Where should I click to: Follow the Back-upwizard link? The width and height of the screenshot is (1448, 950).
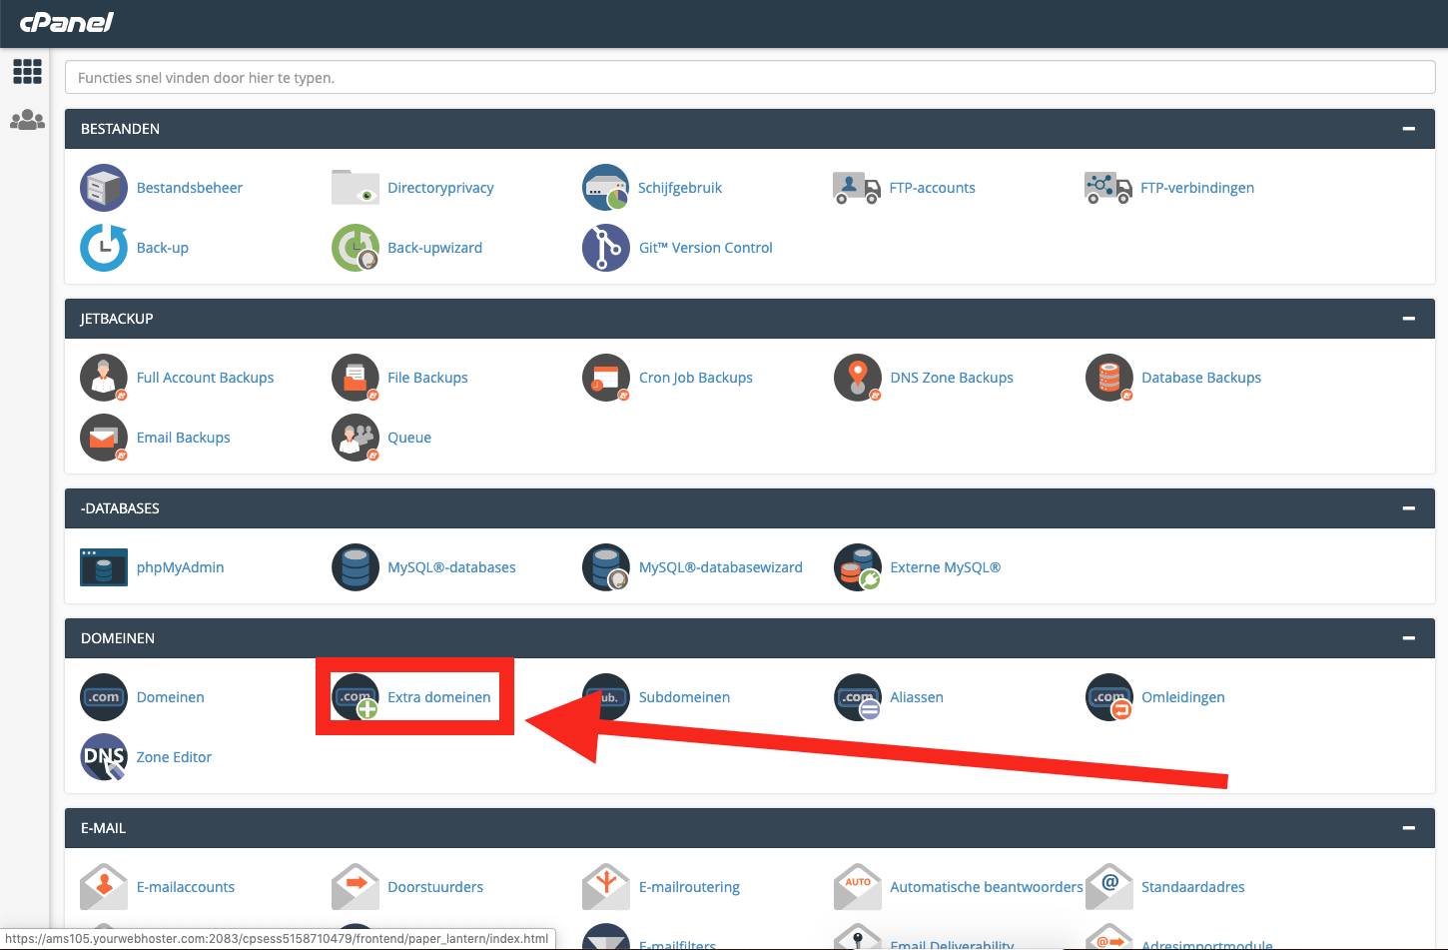pyautogui.click(x=434, y=248)
